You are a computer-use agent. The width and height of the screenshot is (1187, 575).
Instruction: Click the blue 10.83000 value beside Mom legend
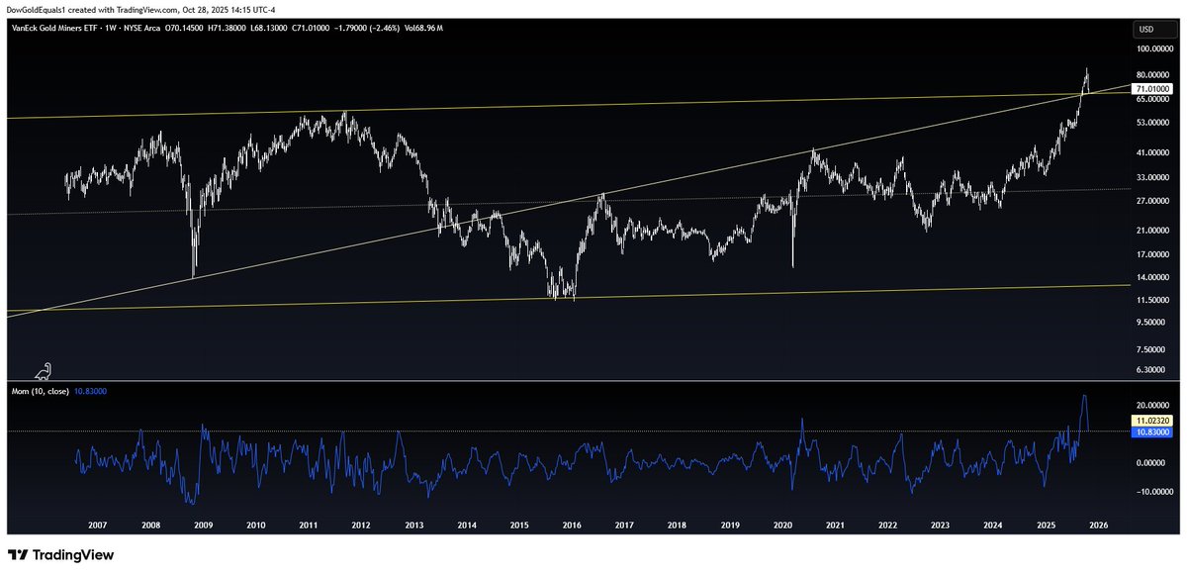coord(91,392)
